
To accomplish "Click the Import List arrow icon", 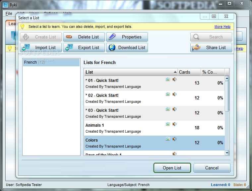I will (26, 47).
